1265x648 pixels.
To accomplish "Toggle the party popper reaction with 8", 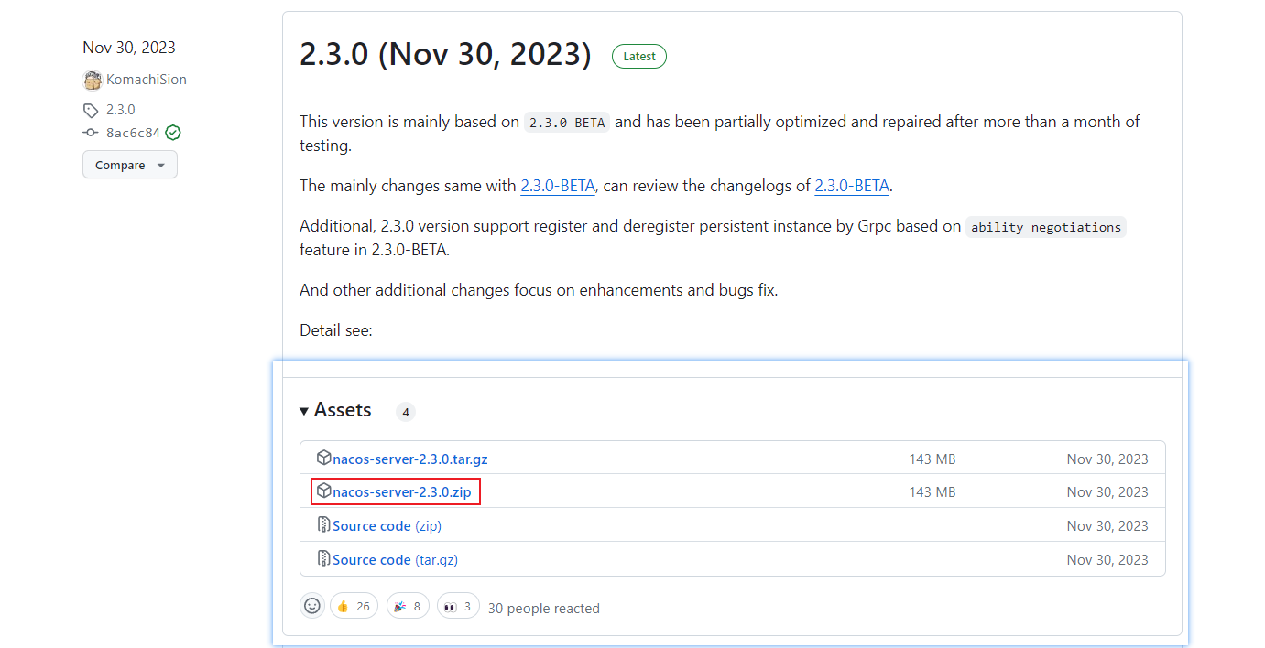I will tap(408, 606).
